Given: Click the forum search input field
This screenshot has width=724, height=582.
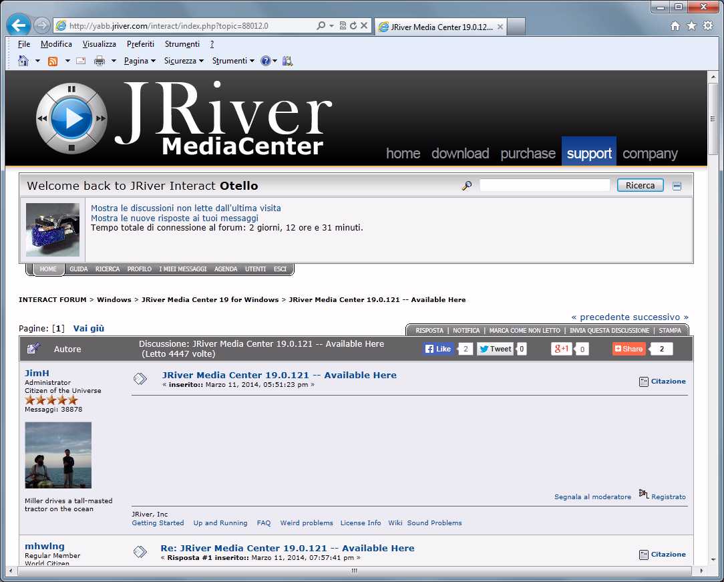Looking at the screenshot, I should tap(545, 185).
